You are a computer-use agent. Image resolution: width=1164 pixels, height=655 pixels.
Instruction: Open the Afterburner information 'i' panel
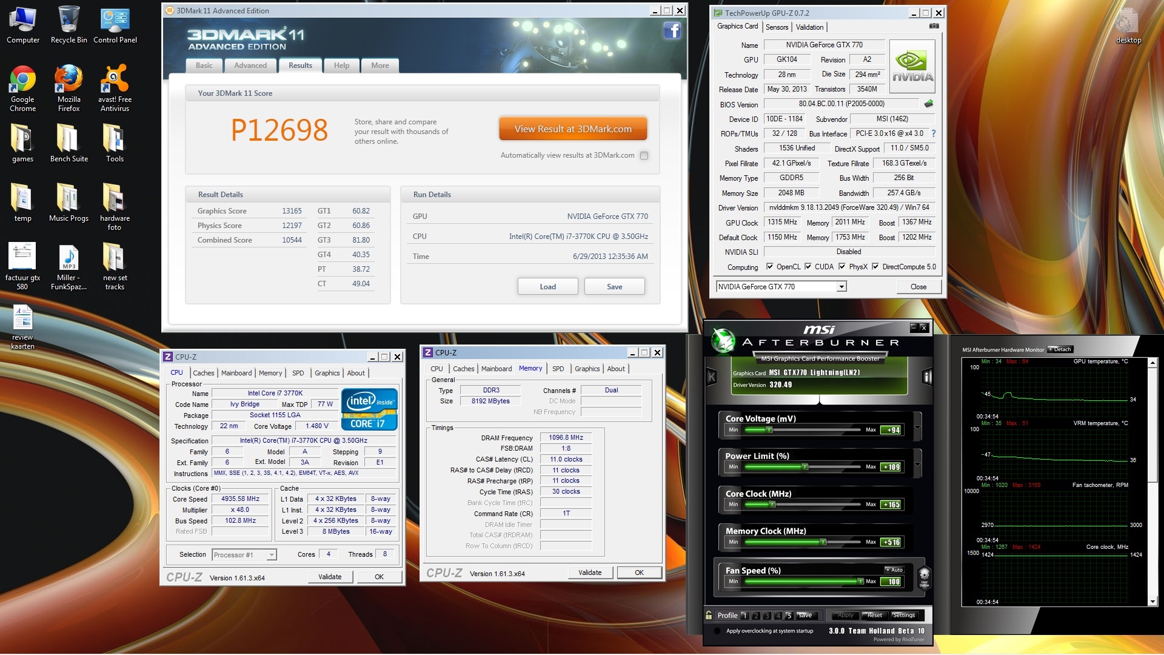(927, 377)
